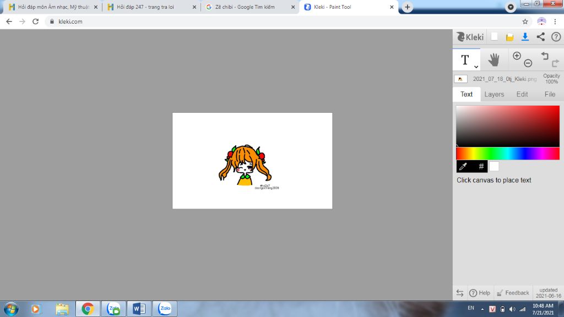Zoom in with the plus magnifier
Screen dimensions: 564x317
(517, 56)
